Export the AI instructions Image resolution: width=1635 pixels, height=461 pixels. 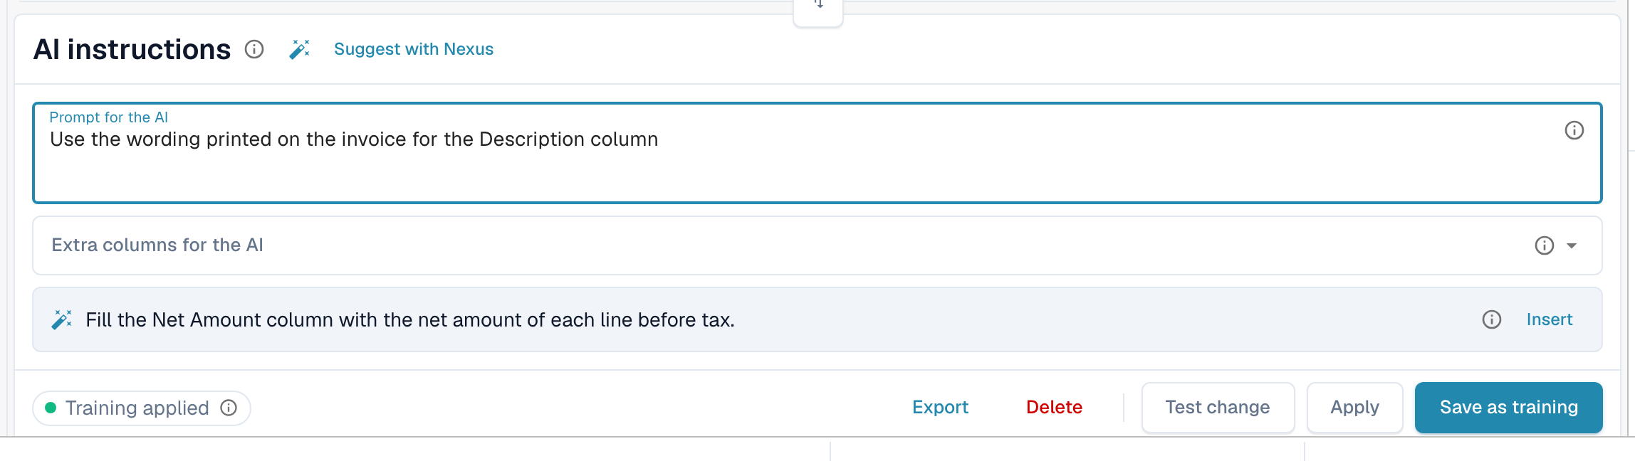pos(940,407)
